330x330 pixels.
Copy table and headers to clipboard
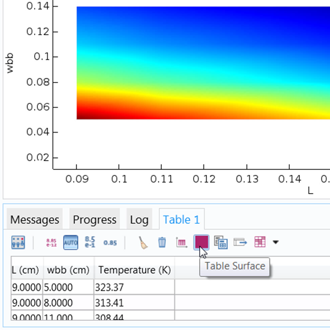[221, 242]
